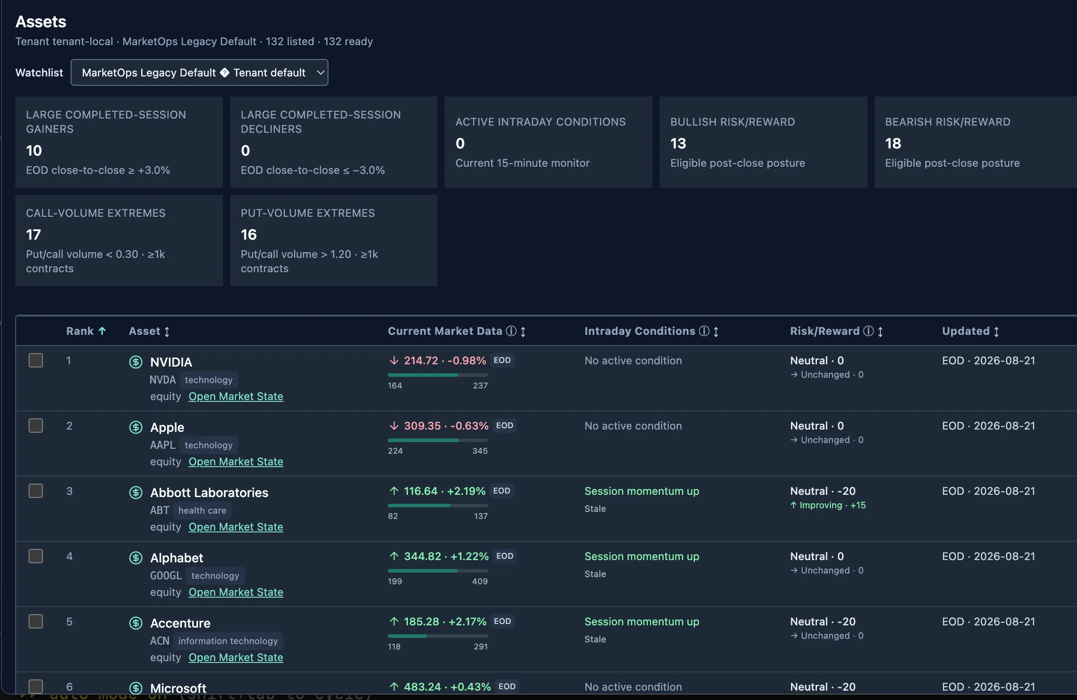Sort by Risk/Reward arrows
Image resolution: width=1077 pixels, height=700 pixels.
pyautogui.click(x=880, y=332)
